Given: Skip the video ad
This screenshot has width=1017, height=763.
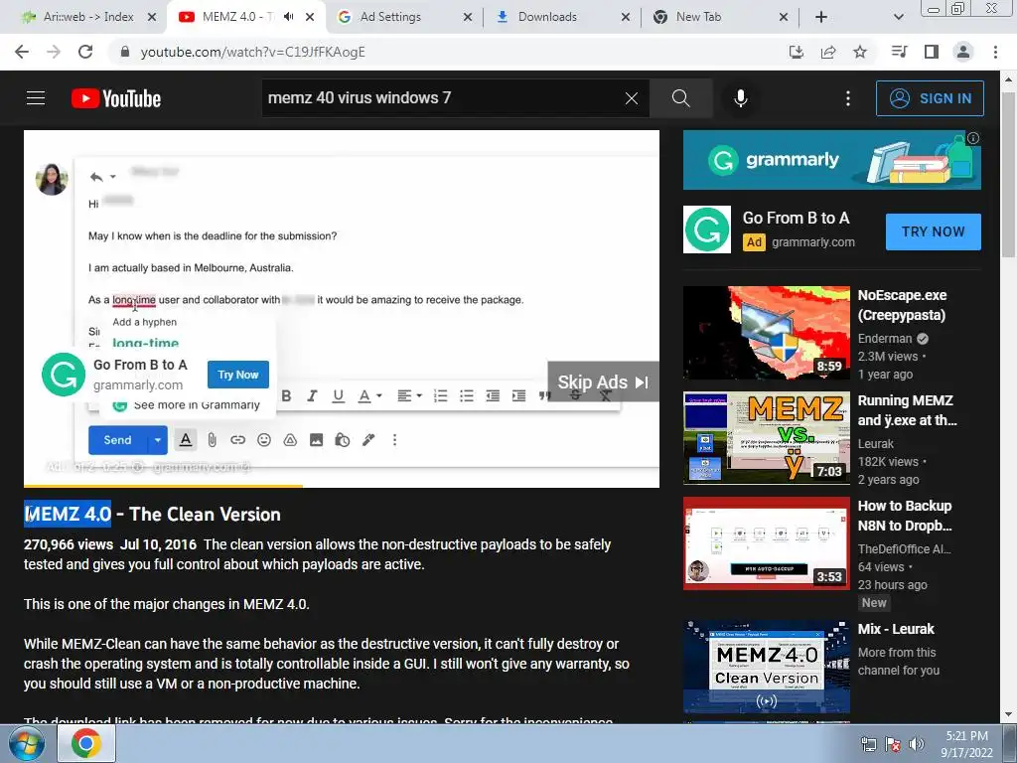Looking at the screenshot, I should pos(603,382).
